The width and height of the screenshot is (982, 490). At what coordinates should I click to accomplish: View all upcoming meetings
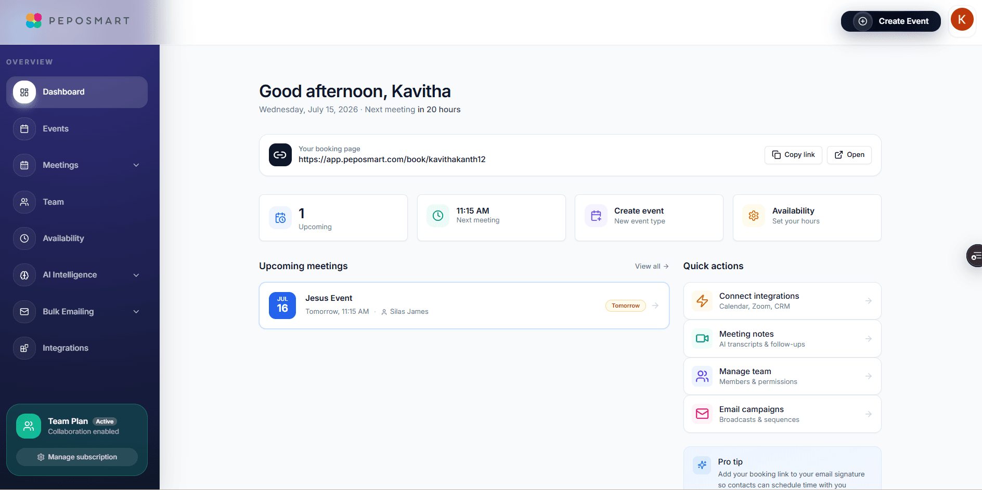tap(652, 266)
